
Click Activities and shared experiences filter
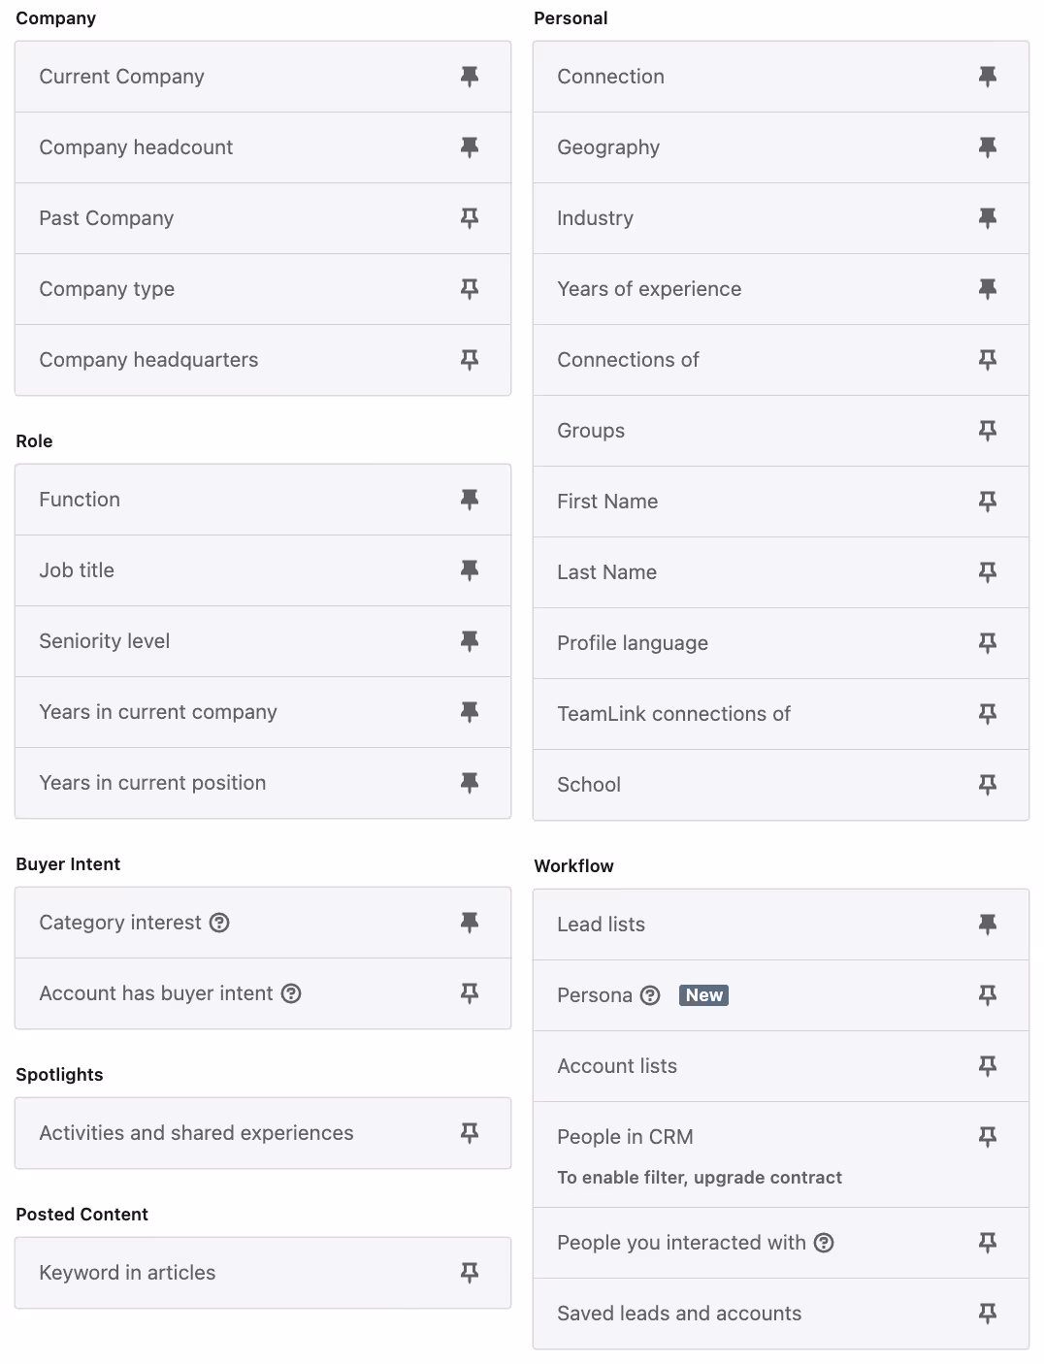[x=263, y=1133]
